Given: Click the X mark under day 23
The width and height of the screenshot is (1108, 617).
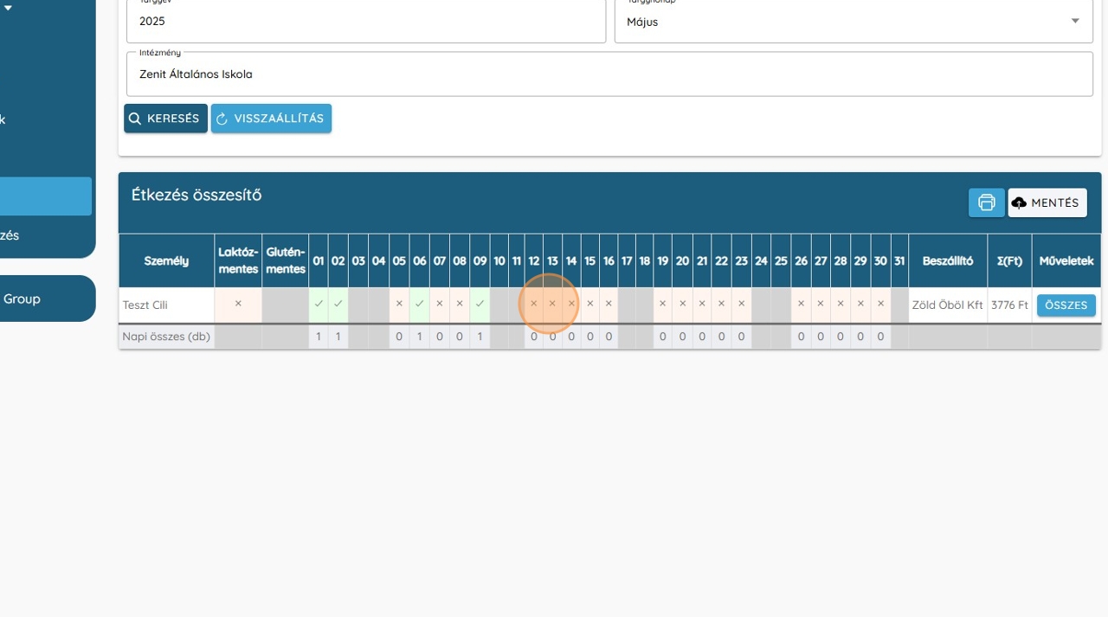Looking at the screenshot, I should pyautogui.click(x=741, y=304).
